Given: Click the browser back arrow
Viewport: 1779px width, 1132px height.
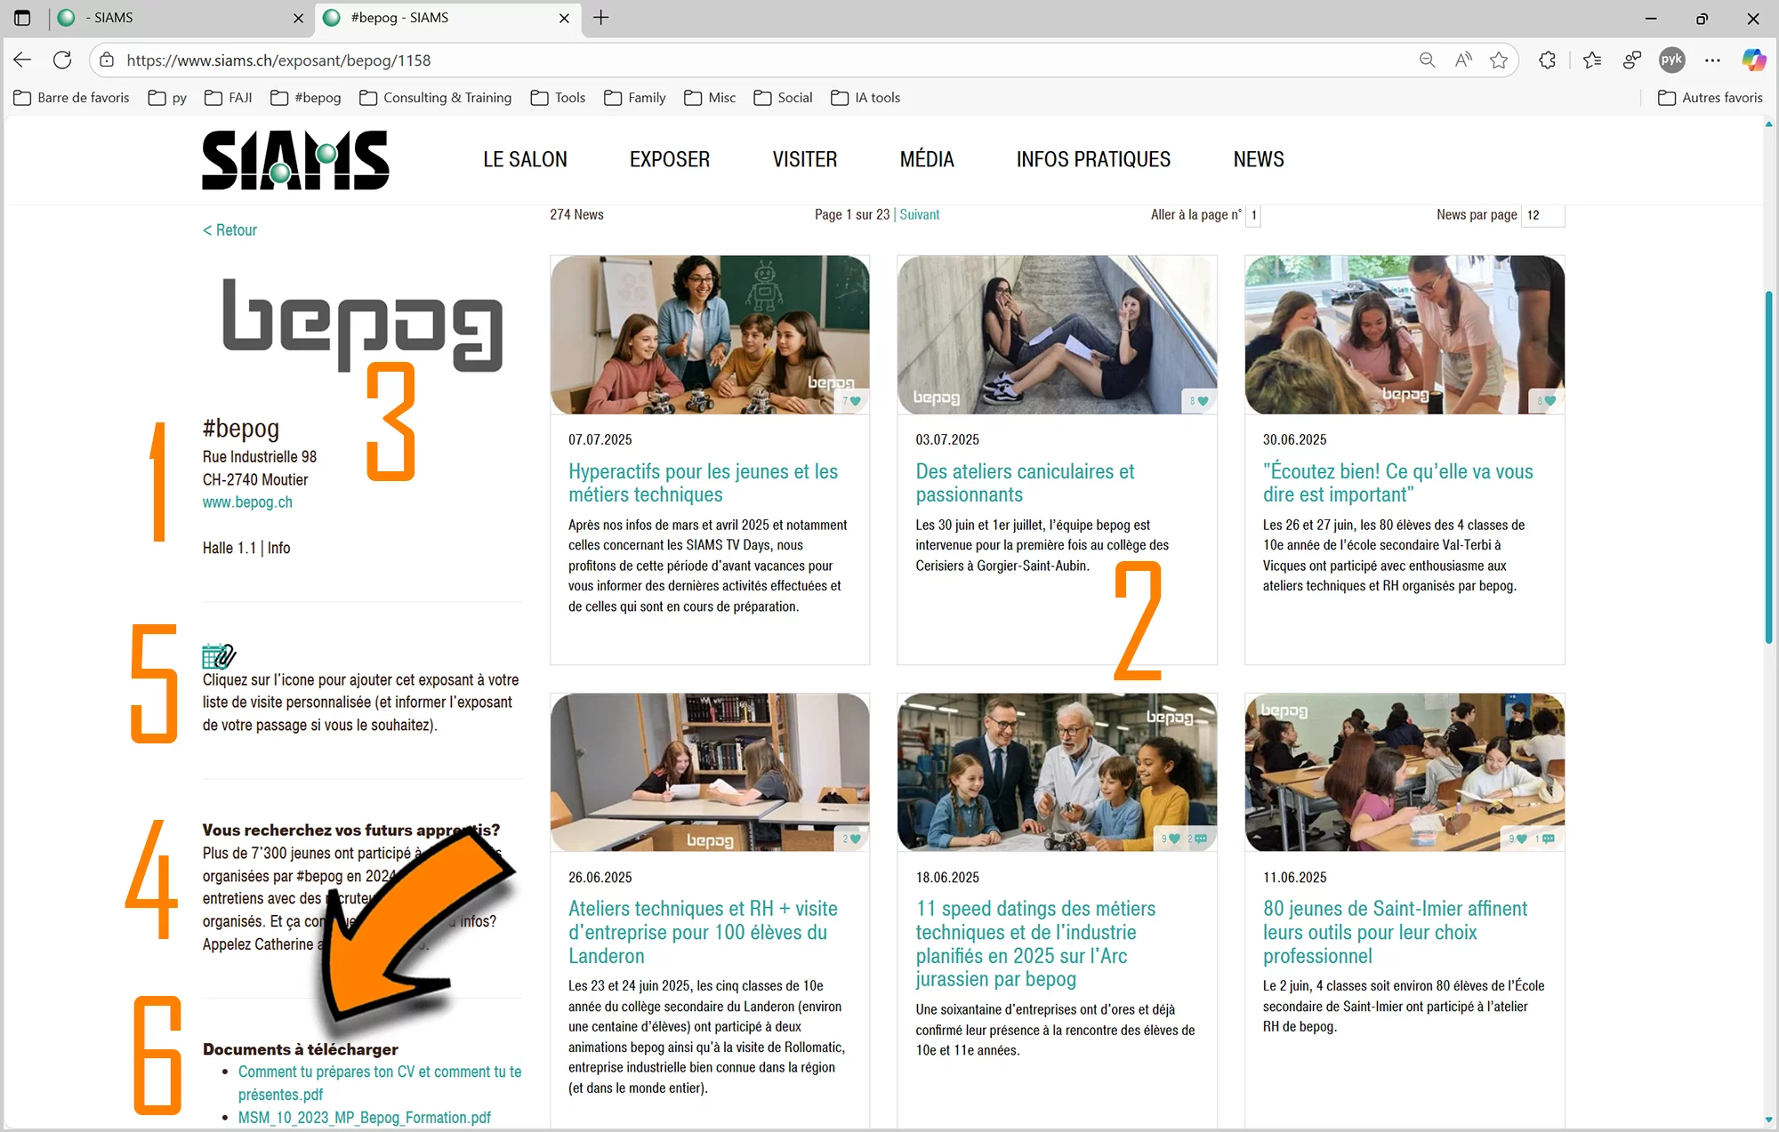Looking at the screenshot, I should tap(22, 60).
